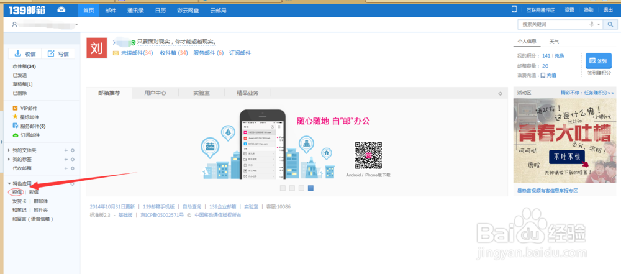
Task: Click the gear icon in recommendation panel
Action: (x=500, y=94)
